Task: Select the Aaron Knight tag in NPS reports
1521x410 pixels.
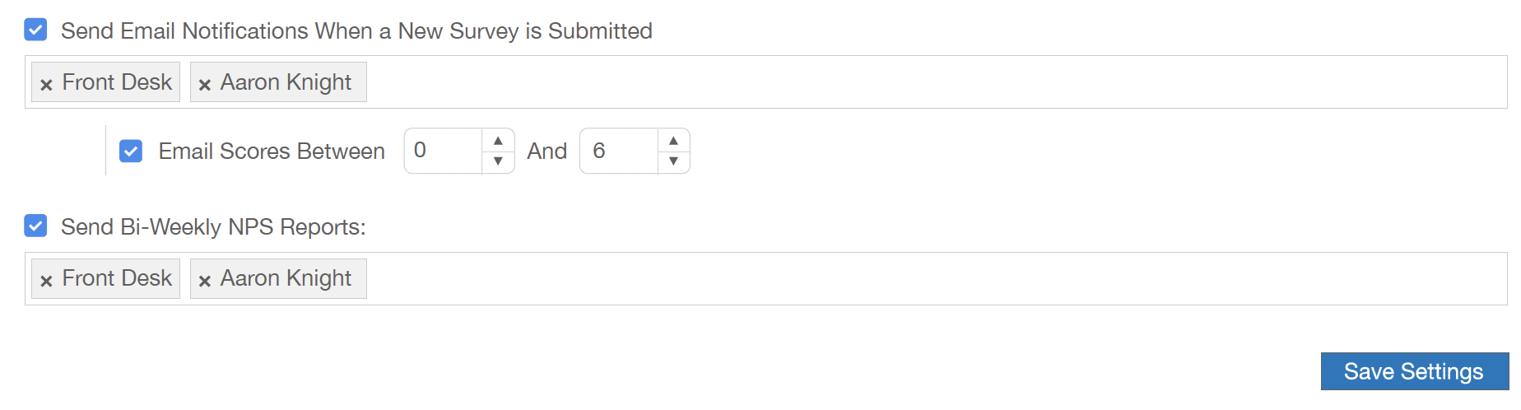Action: (286, 278)
